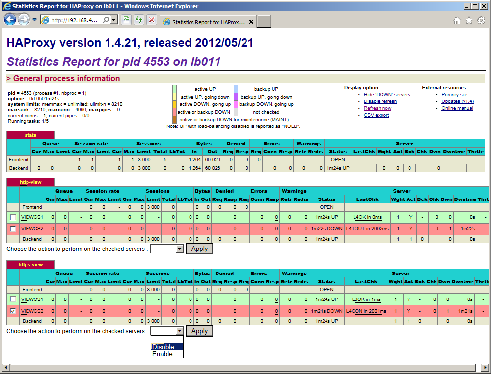Click the VIEWCS1 server name in http-view
The height and width of the screenshot is (374, 491).
pyautogui.click(x=32, y=217)
